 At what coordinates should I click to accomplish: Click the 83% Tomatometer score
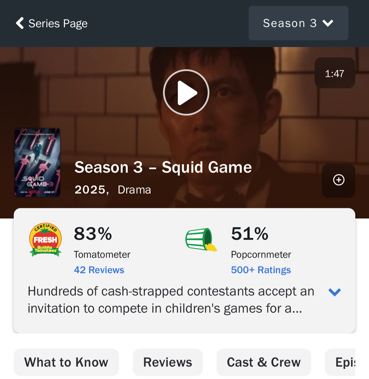pyautogui.click(x=93, y=234)
